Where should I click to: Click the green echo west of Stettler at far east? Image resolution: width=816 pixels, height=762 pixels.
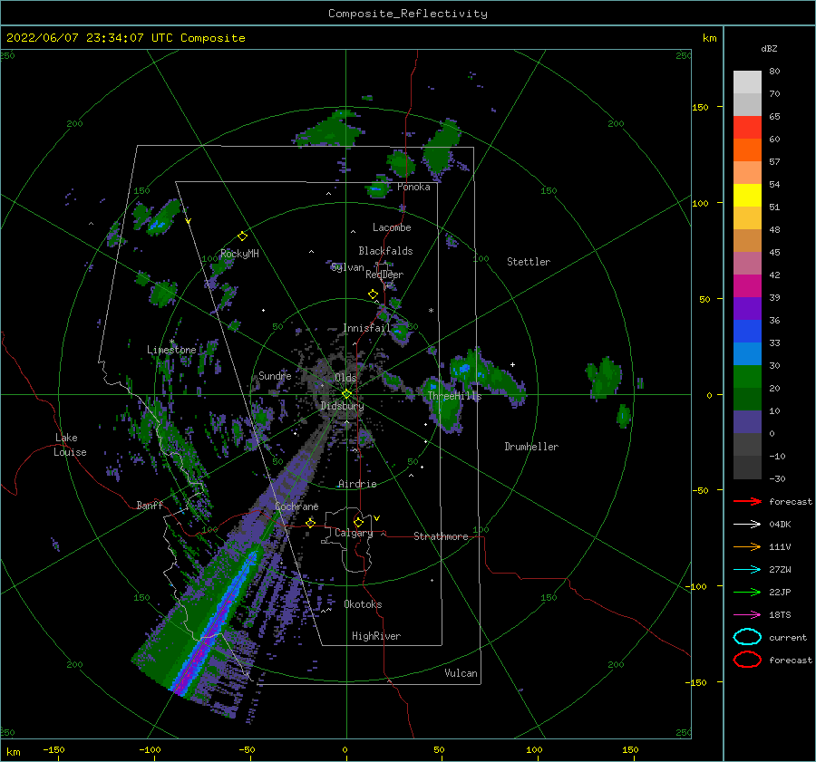coord(605,376)
